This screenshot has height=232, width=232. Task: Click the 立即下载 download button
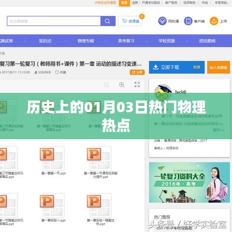point(177,67)
